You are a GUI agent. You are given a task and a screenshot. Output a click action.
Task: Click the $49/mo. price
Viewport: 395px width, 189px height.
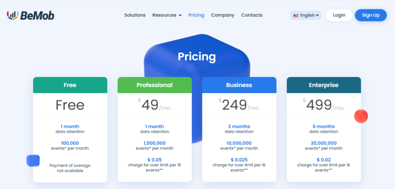[x=154, y=105]
